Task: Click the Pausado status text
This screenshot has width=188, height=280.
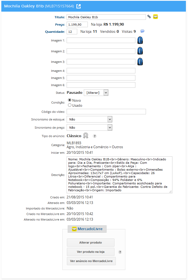Action: (75, 92)
